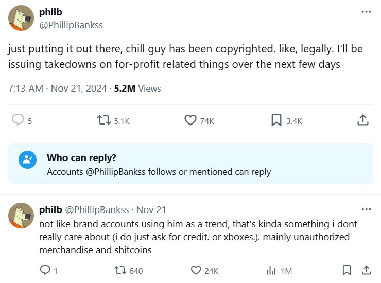Viewport: 381px width, 283px height.
Task: Click the Nov 21 date on the reply
Action: [151, 210]
